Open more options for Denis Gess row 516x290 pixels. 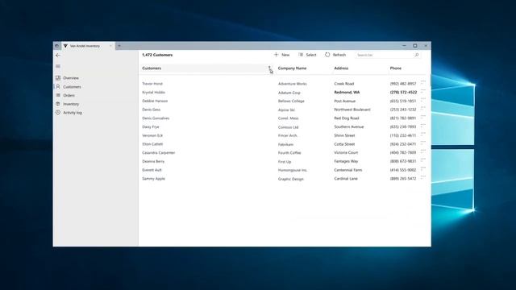tap(423, 108)
